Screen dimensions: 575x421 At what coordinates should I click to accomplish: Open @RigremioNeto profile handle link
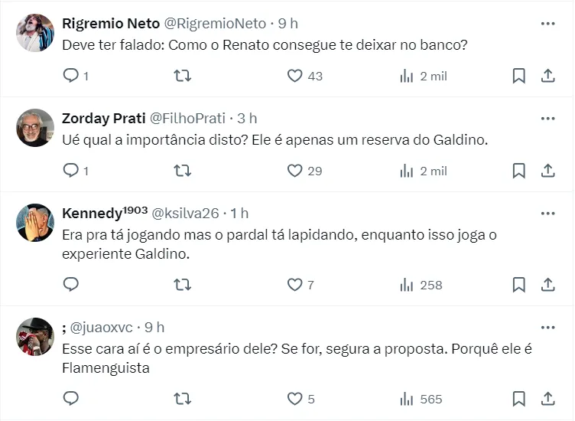[x=215, y=24]
